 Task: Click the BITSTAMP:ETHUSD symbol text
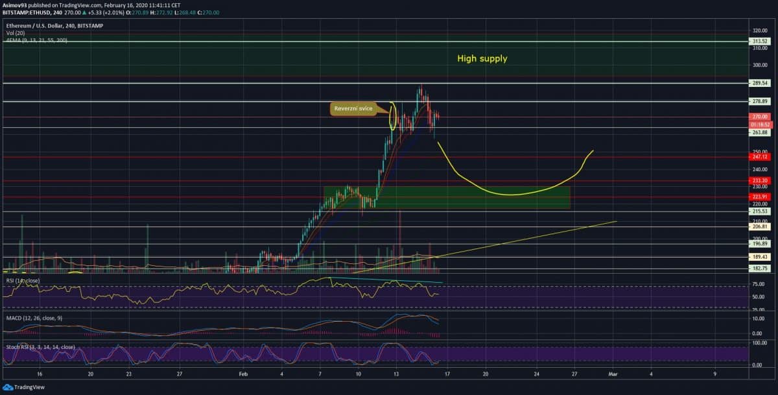26,12
